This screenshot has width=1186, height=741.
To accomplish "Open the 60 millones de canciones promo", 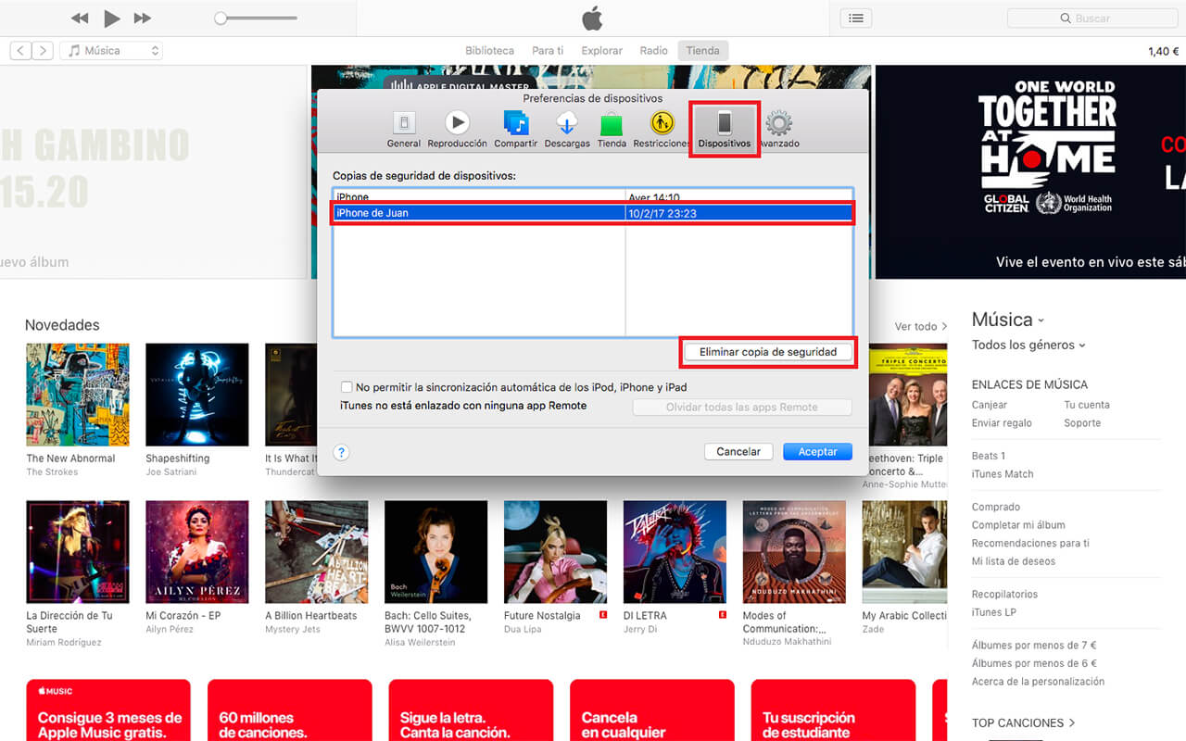I will click(289, 710).
